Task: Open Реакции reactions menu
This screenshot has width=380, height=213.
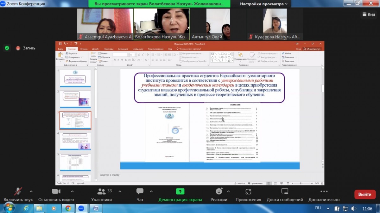Action: click(x=219, y=192)
